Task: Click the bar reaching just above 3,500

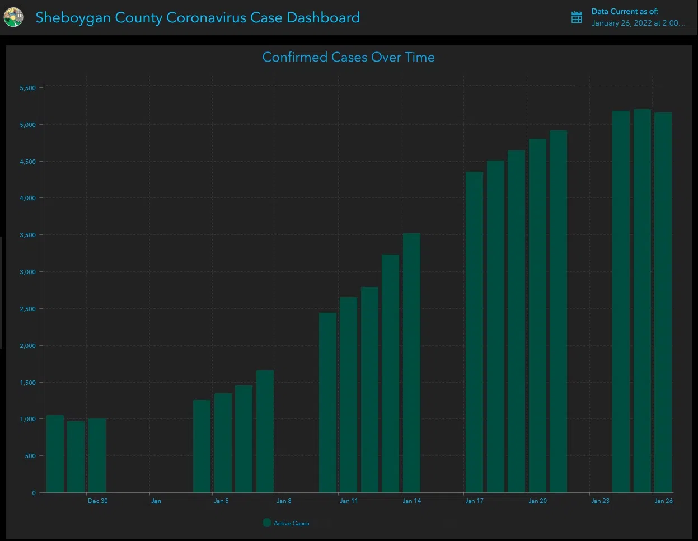Action: 411,364
